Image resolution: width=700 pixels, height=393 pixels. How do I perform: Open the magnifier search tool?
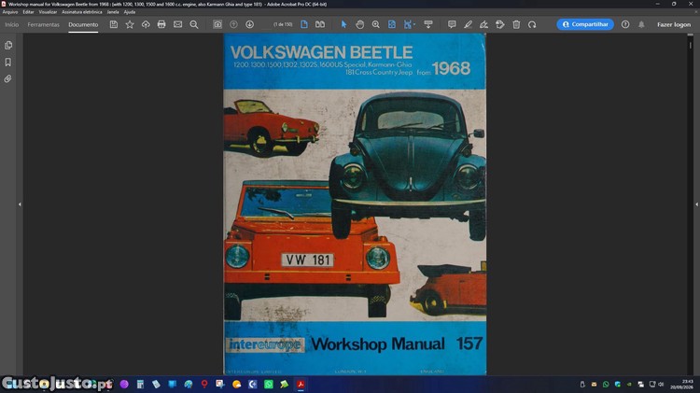tap(194, 24)
